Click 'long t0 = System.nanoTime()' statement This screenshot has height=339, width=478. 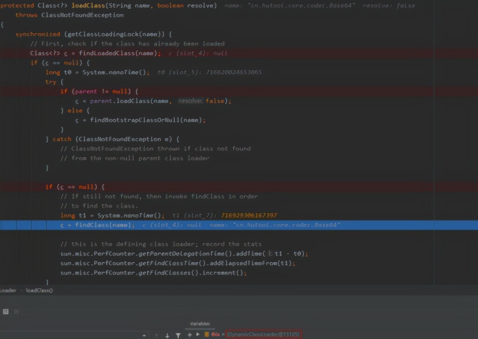tap(97, 72)
